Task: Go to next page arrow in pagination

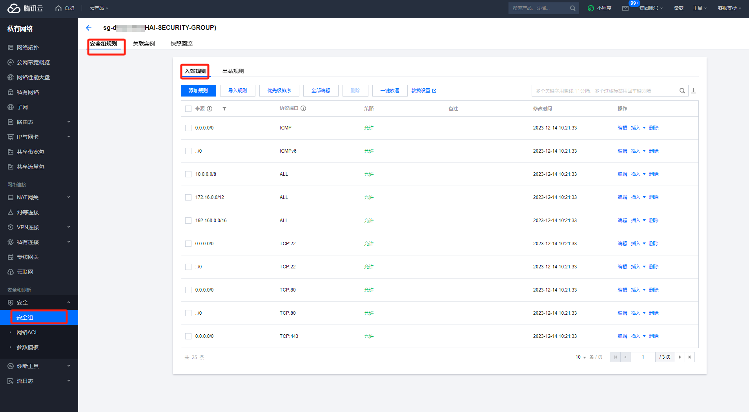Action: click(x=680, y=357)
